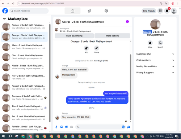Select George conversation in chat list
Image resolution: width=181 pixels, height=139 pixels.
[x=24, y=37]
